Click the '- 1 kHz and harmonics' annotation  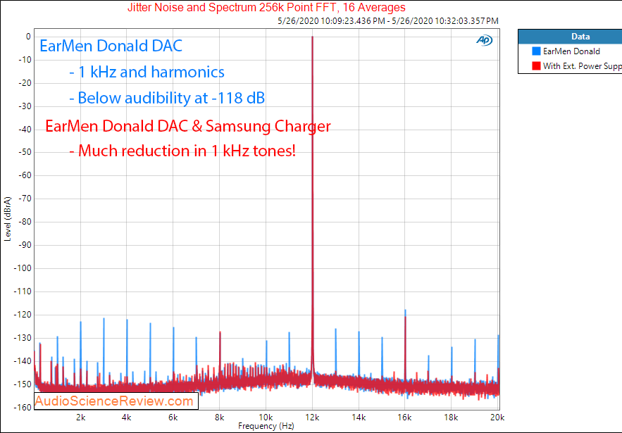(x=147, y=72)
